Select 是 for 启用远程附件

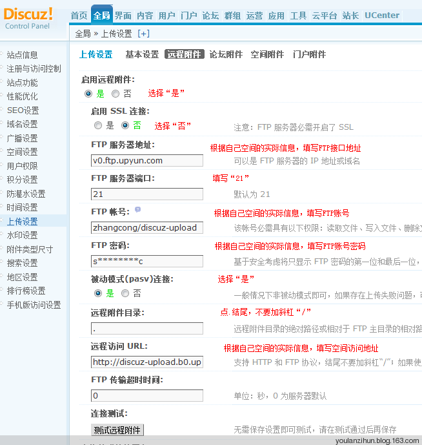88,94
